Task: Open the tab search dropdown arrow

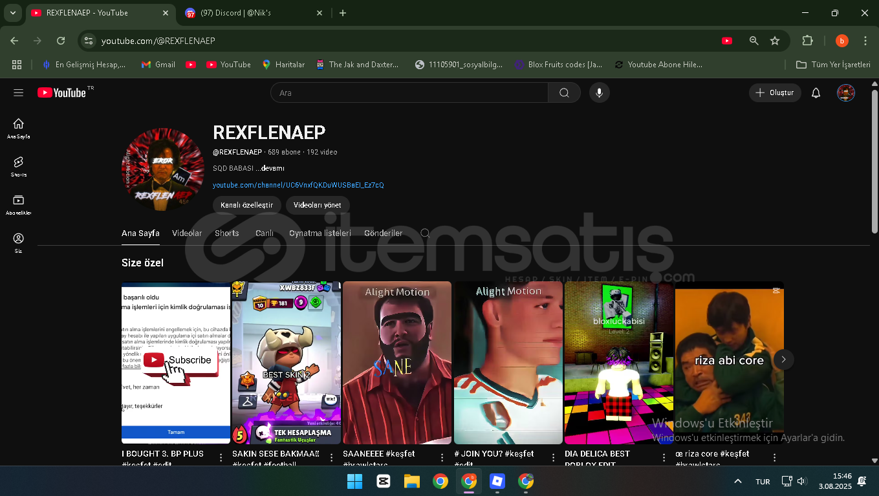Action: 13,12
